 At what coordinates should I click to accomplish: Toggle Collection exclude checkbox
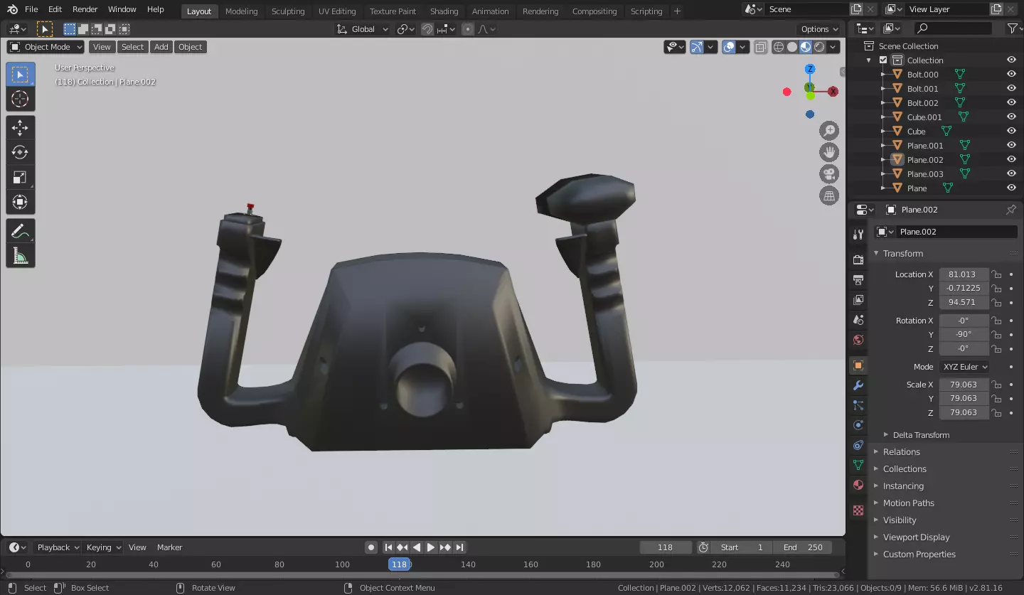coord(883,60)
